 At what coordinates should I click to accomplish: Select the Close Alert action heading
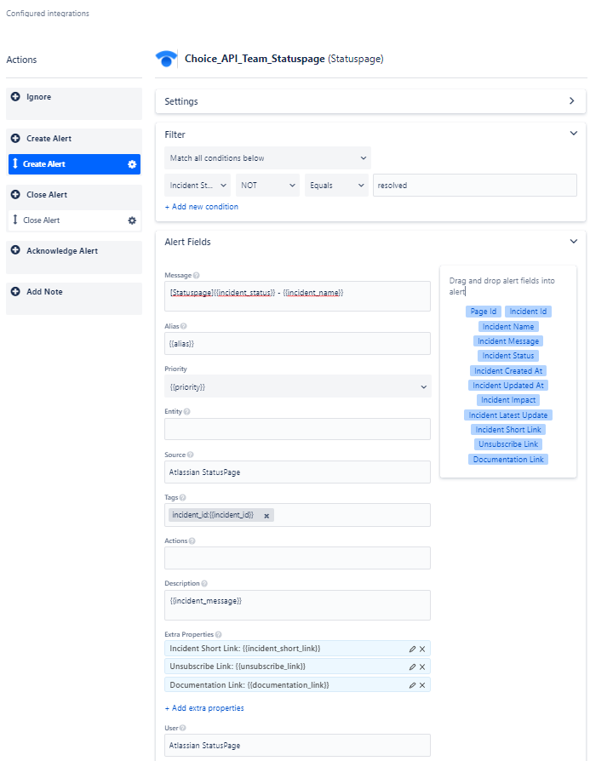click(x=47, y=195)
